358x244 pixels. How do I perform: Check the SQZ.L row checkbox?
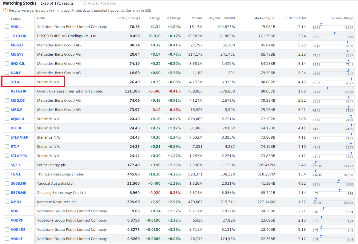pos(7,165)
